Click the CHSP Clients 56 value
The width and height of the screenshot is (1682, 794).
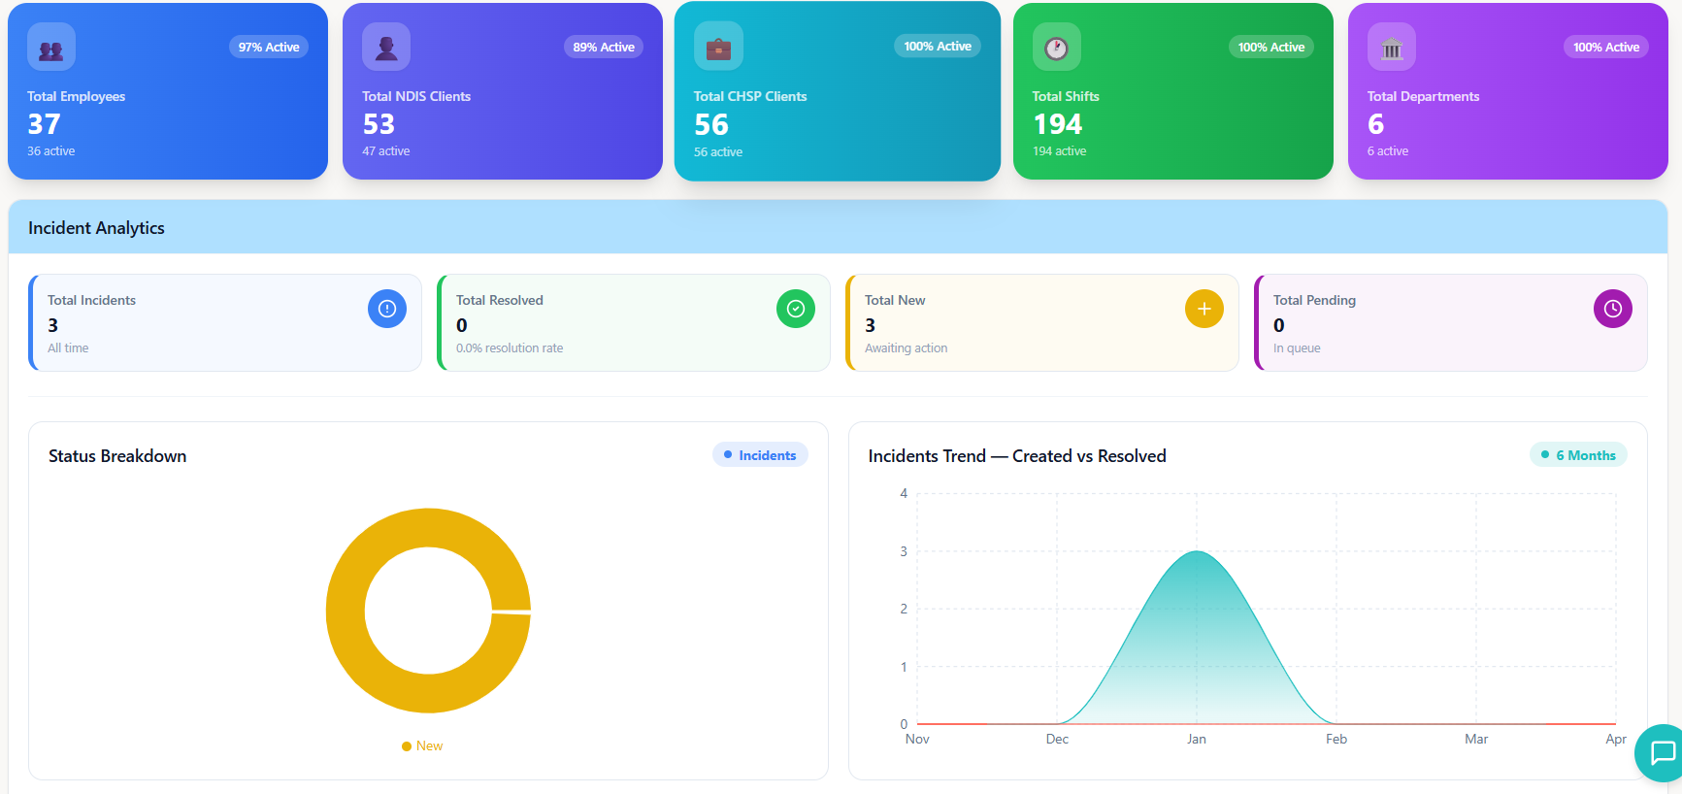click(x=711, y=124)
